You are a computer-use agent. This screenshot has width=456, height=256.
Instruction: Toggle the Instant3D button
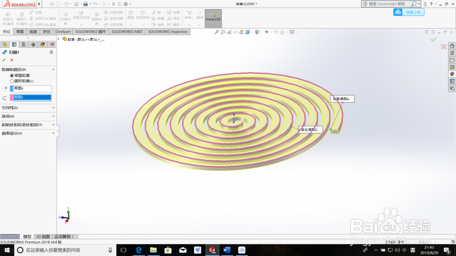point(213,18)
